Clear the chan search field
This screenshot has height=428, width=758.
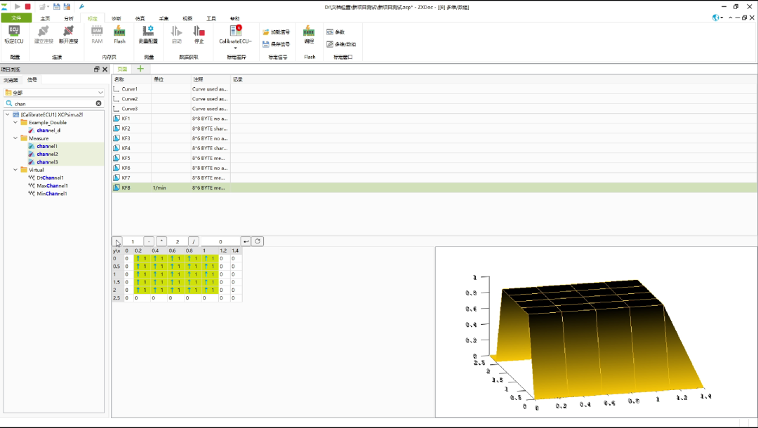coord(99,103)
